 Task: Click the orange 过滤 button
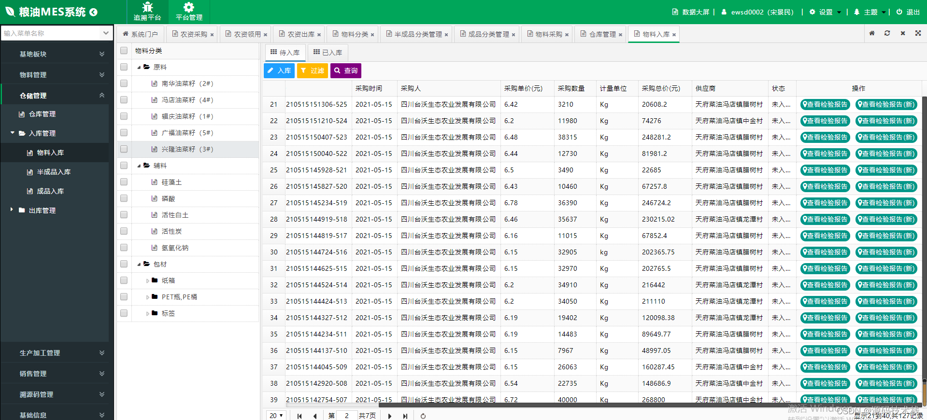[313, 70]
